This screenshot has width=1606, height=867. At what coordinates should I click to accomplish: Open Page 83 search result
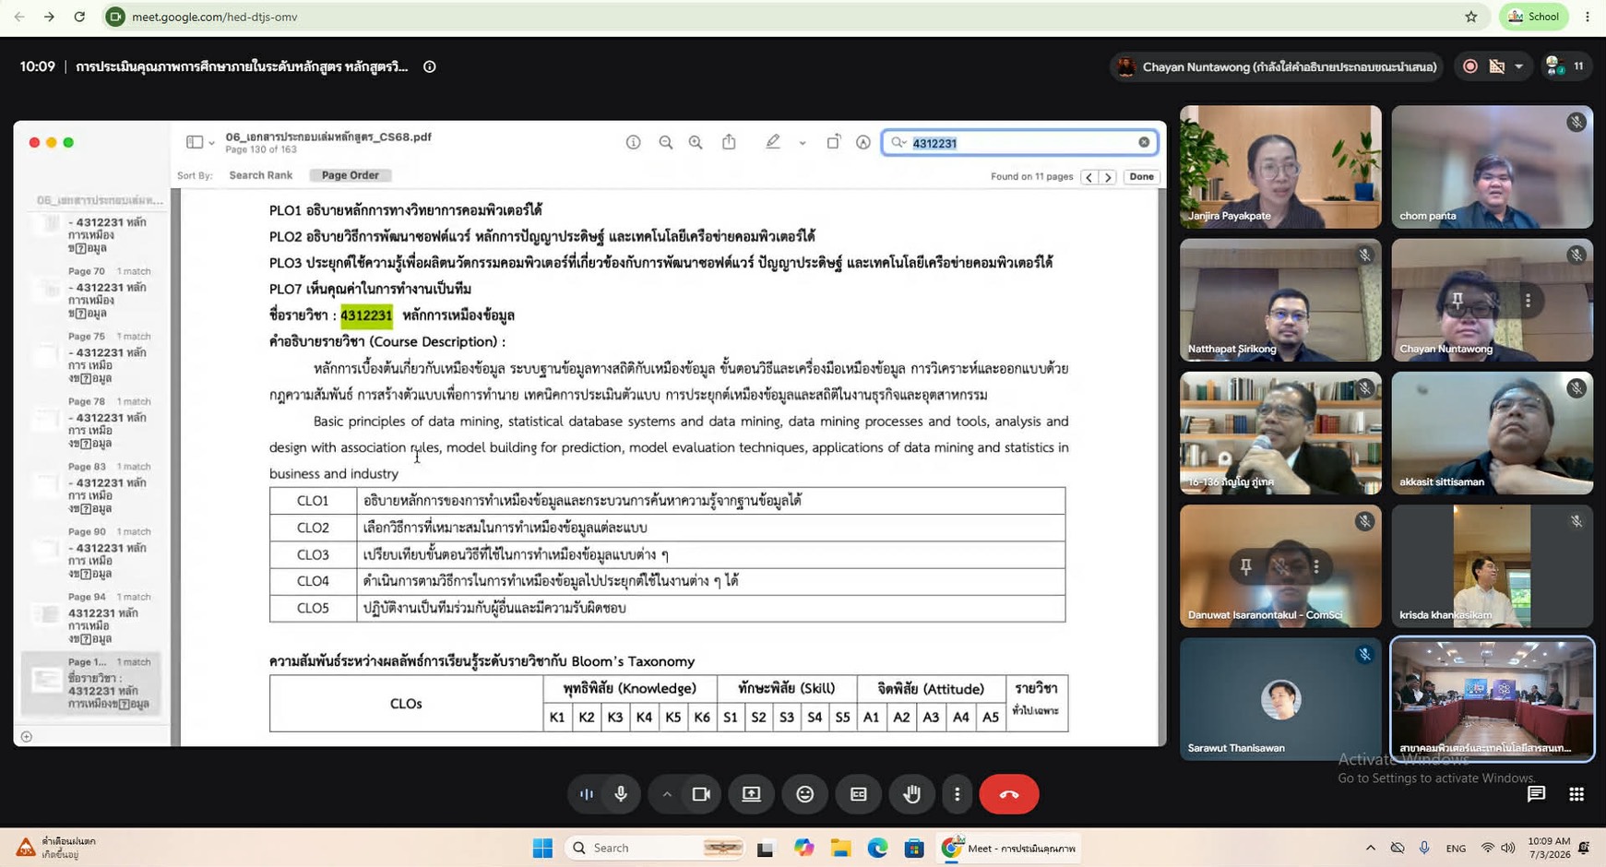click(91, 489)
